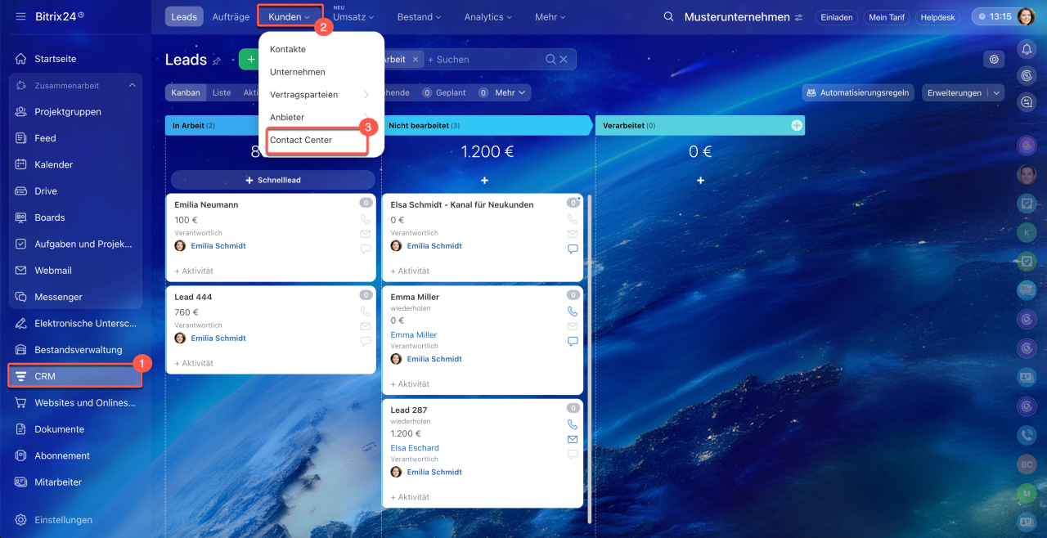1047x538 pixels.
Task: Click the Einladen button
Action: tap(837, 17)
